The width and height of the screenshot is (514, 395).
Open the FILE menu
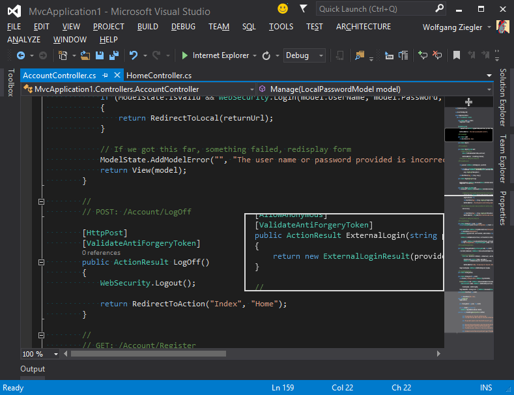[14, 27]
